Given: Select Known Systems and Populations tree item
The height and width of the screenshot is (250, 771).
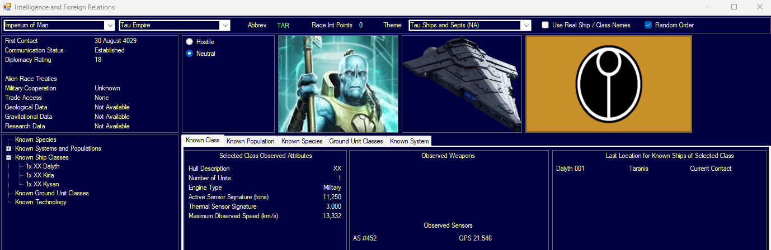Looking at the screenshot, I should click(58, 148).
